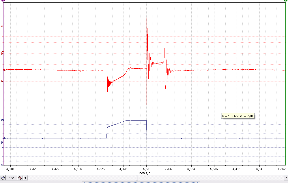Click the horizontal time scrollbar thumb
The width and height of the screenshot is (288, 183).
pos(137,178)
